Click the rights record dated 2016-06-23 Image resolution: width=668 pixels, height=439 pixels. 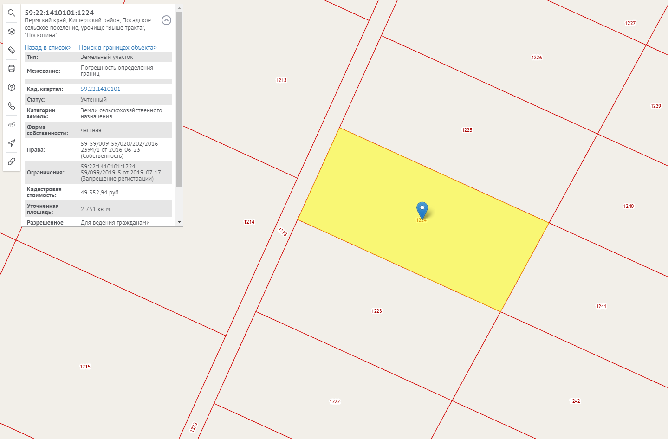[120, 150]
